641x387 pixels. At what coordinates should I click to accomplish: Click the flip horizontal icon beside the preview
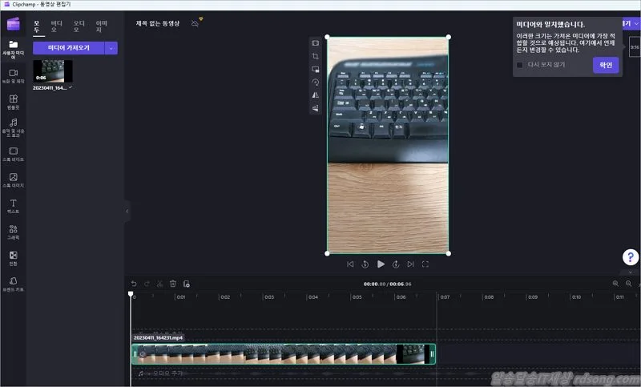click(x=315, y=95)
